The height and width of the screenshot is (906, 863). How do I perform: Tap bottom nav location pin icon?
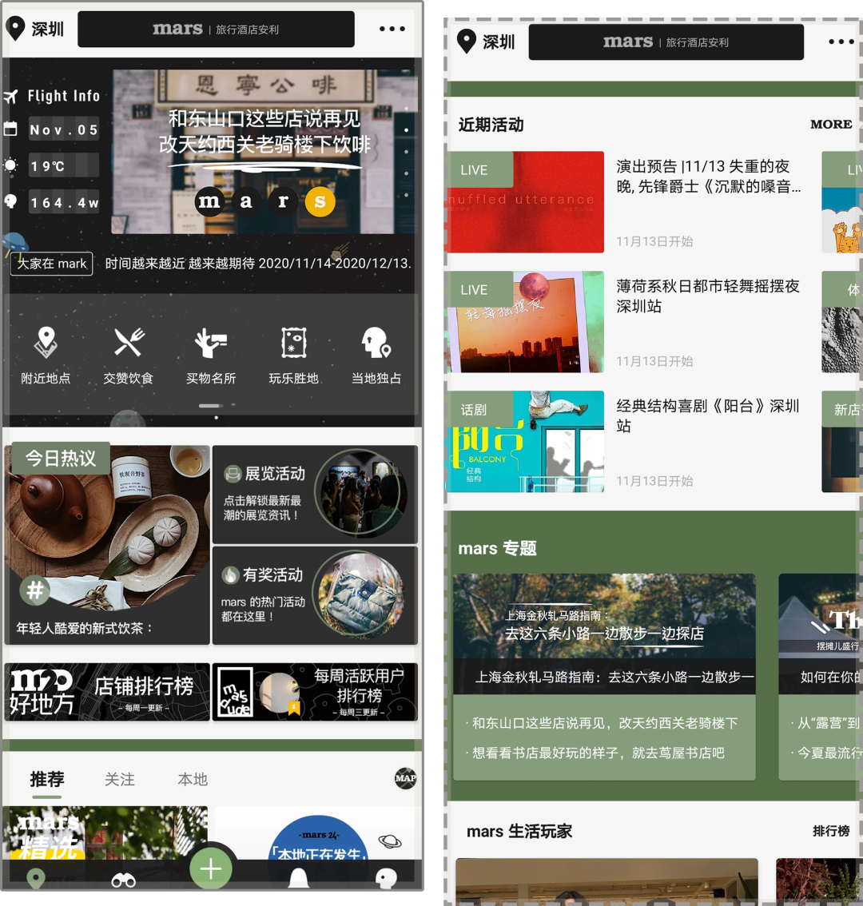point(36,878)
